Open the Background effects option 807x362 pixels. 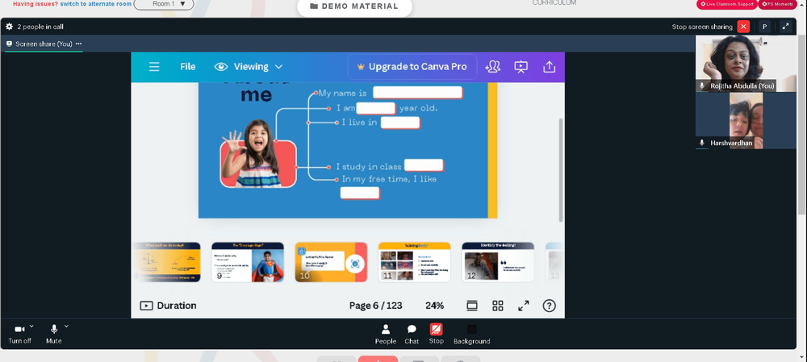point(471,335)
